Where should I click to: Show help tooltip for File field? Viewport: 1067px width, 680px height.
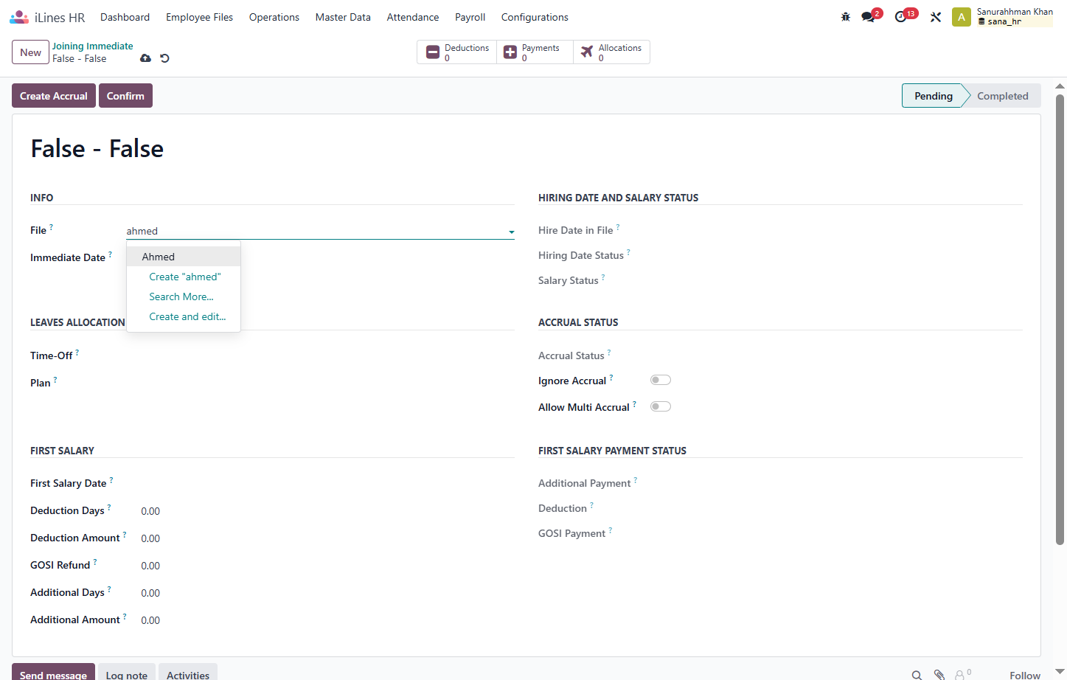coord(51,227)
